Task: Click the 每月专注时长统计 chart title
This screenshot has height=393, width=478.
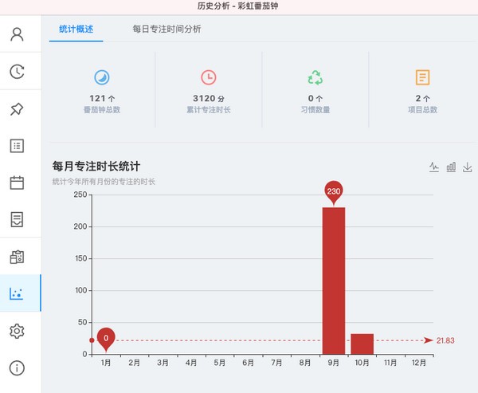Action: click(96, 167)
